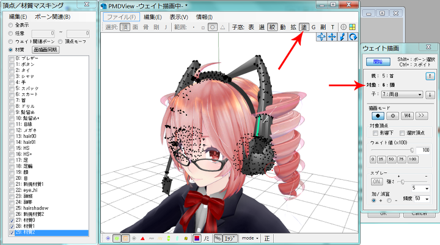The width and height of the screenshot is (440, 245).
Task: Select the ウェイト関連ボーン radio button
Action: click(10, 41)
